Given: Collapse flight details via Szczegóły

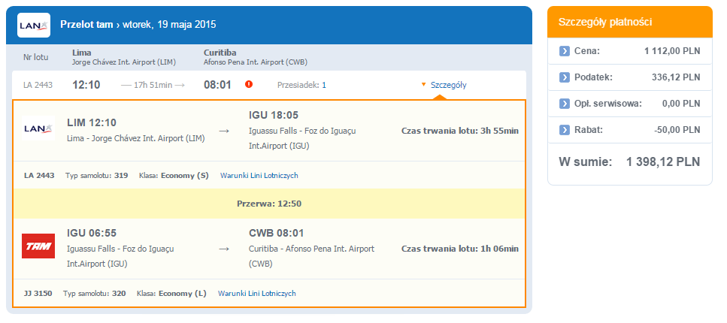Looking at the screenshot, I should pos(448,85).
